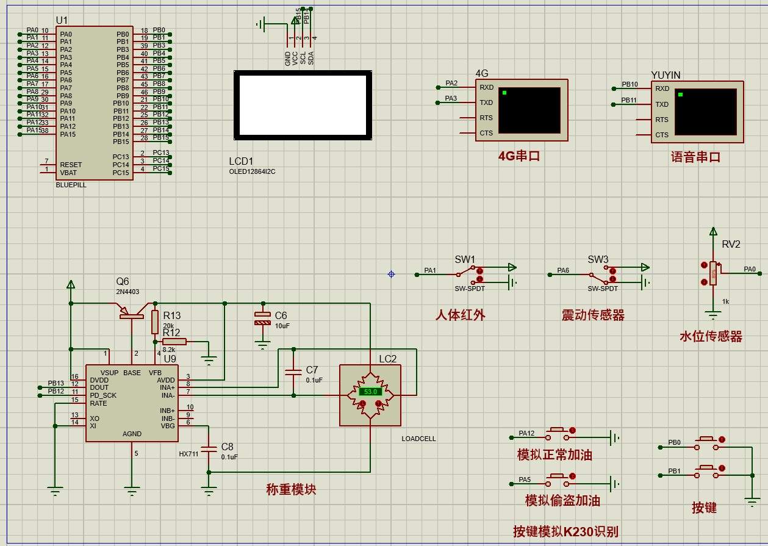The image size is (768, 546).
Task: Click the RESET pin label on U1
Action: click(71, 165)
